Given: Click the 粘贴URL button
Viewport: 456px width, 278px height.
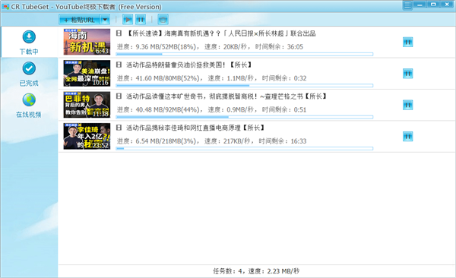Looking at the screenshot, I should 80,20.
